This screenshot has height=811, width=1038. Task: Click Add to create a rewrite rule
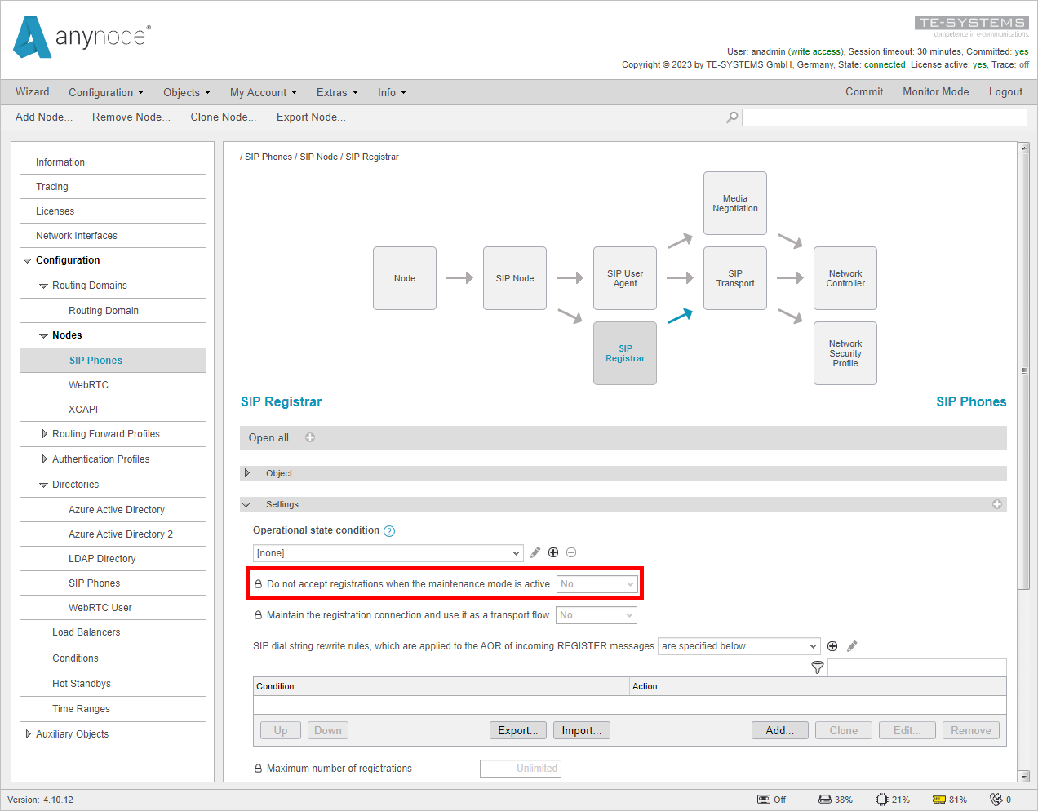(x=779, y=730)
